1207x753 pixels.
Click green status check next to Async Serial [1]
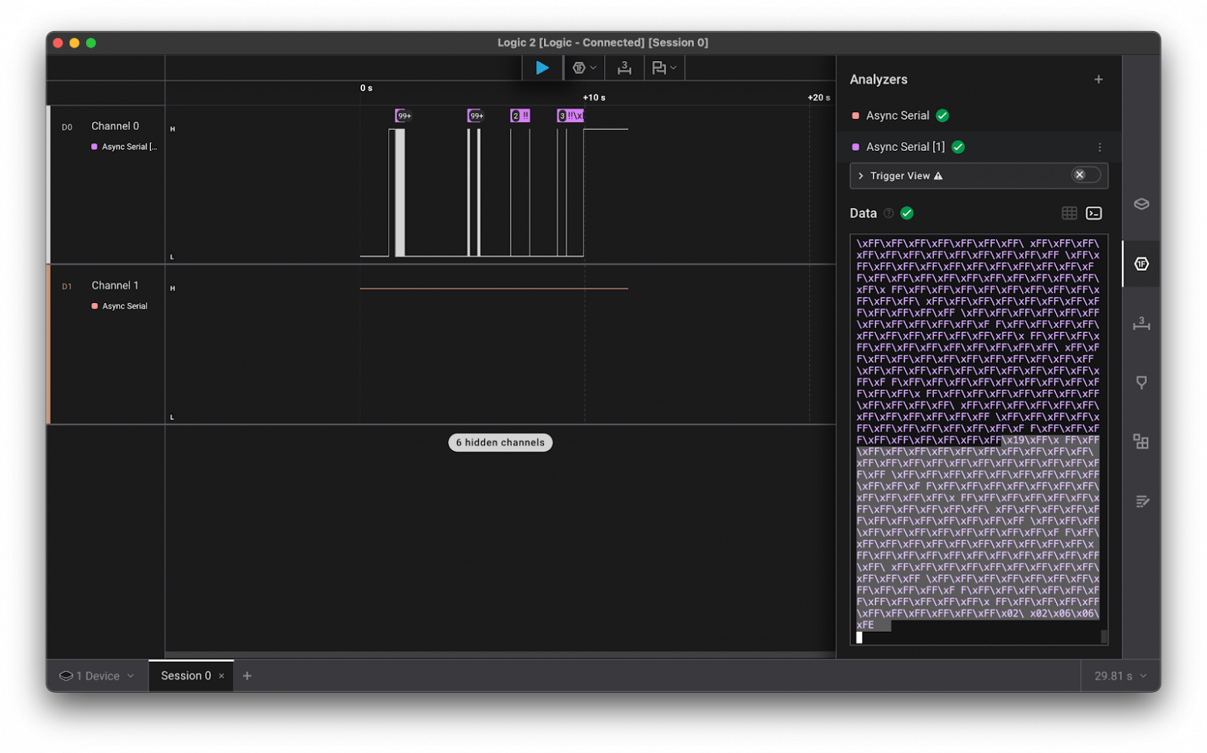(958, 147)
